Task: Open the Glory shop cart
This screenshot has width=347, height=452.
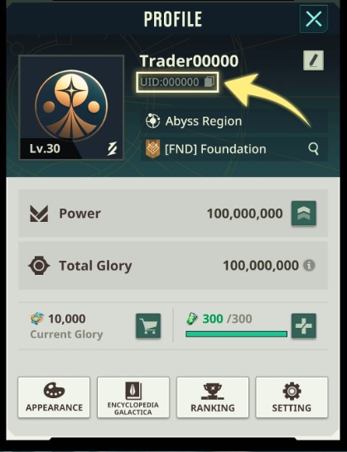Action: point(148,325)
